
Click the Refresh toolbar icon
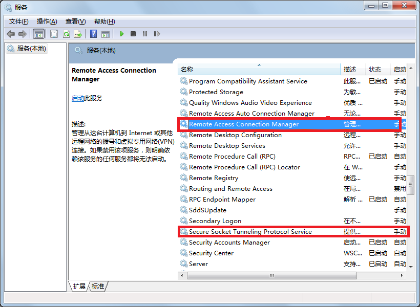pos(66,34)
